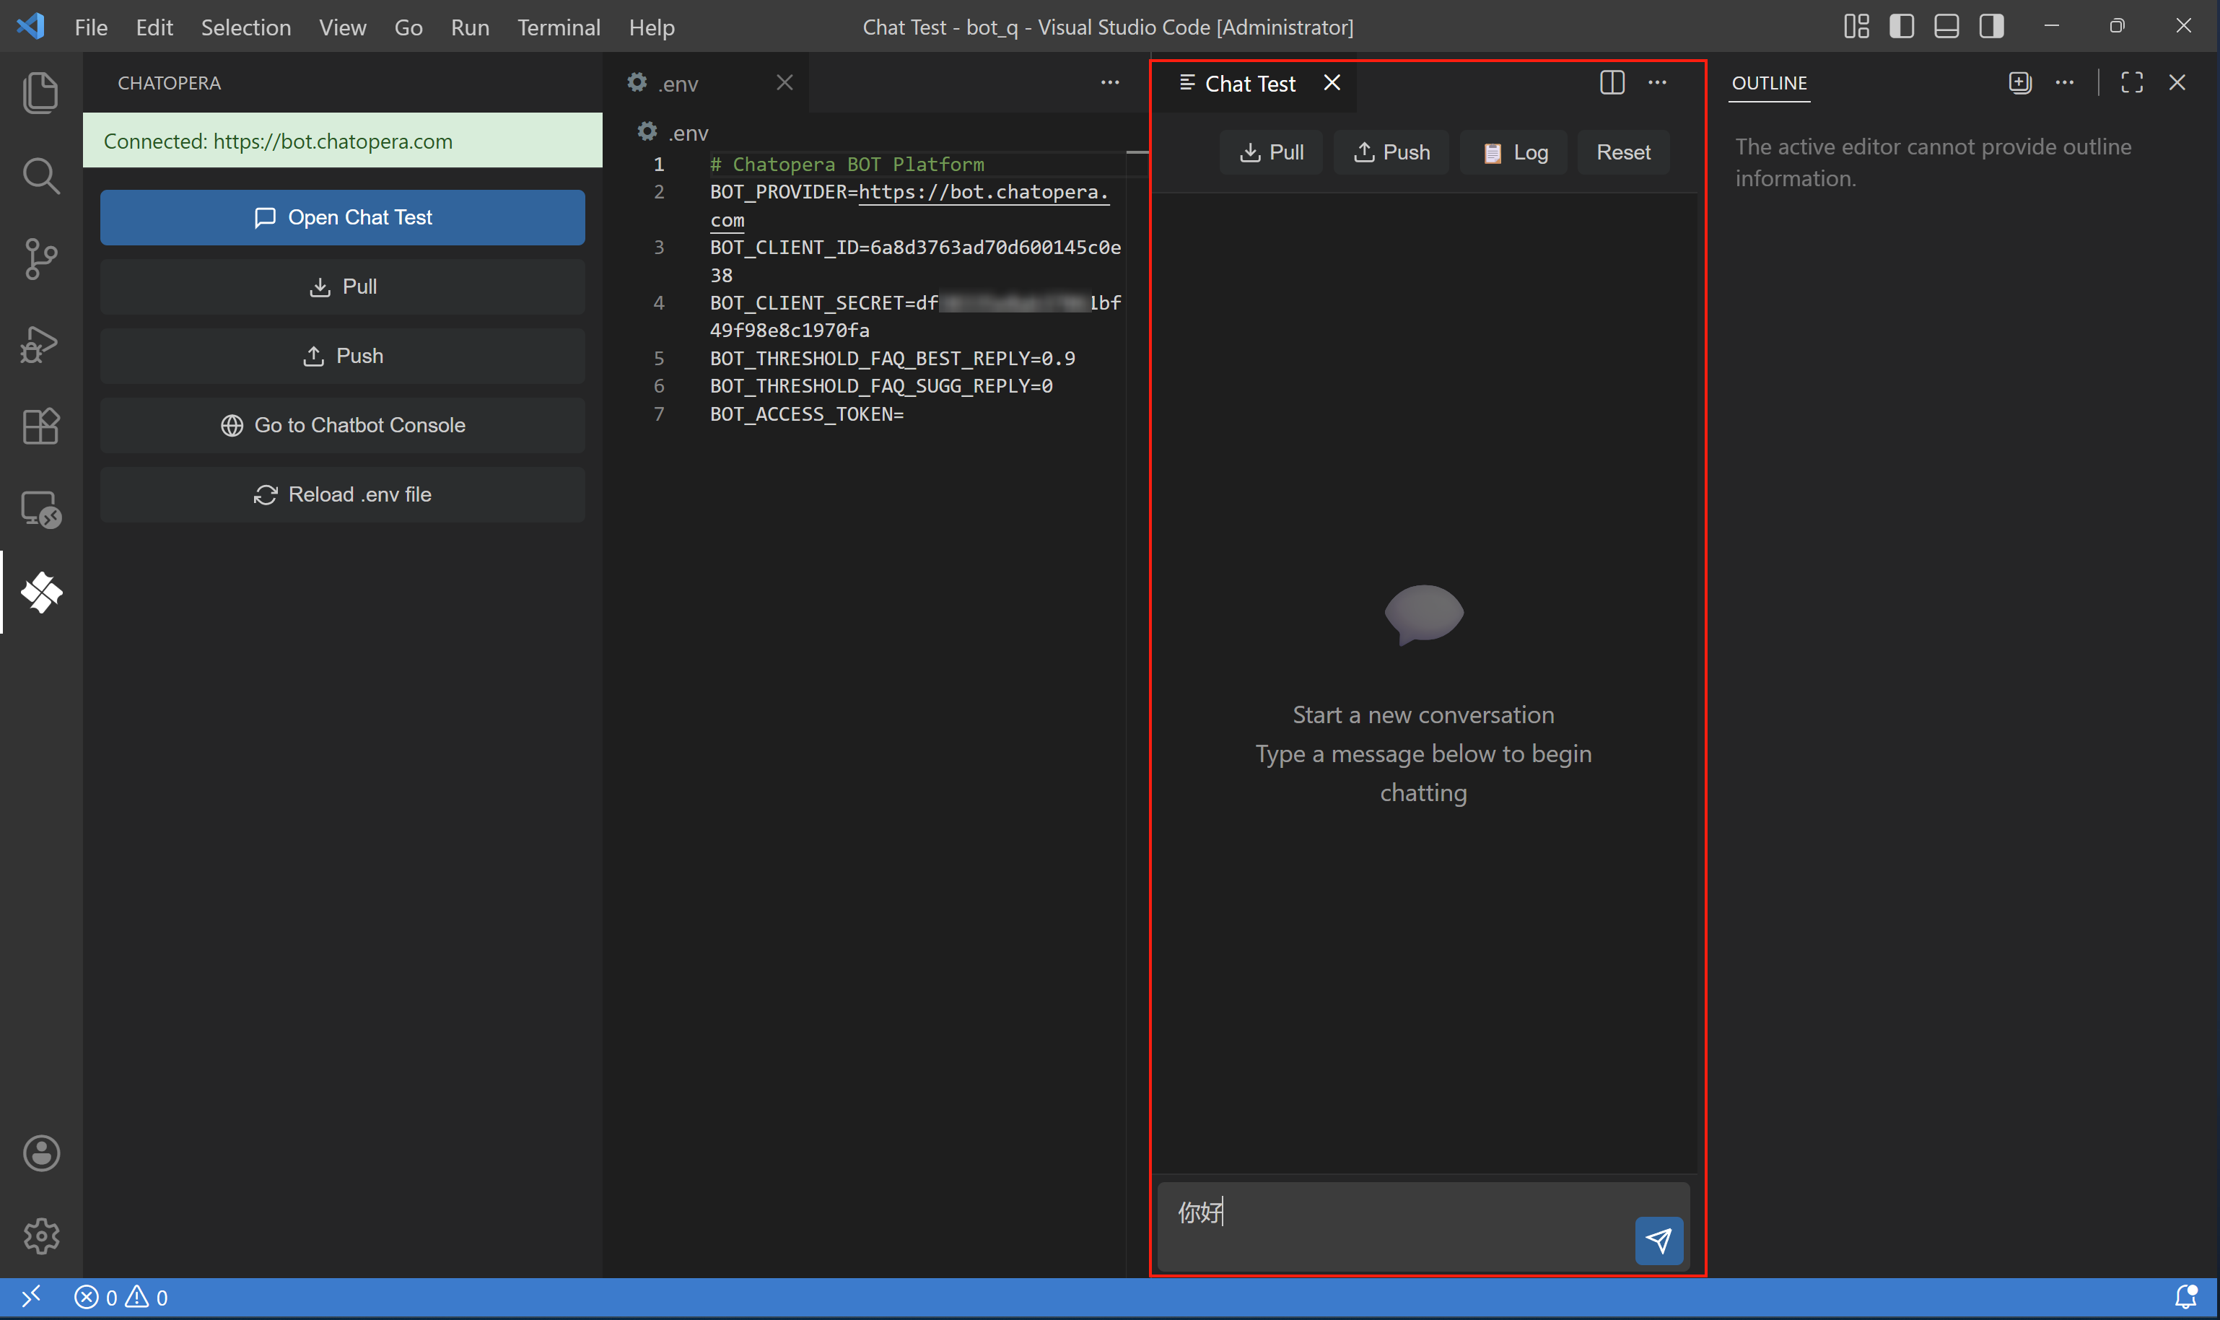Open Remote Explorer view

point(41,510)
